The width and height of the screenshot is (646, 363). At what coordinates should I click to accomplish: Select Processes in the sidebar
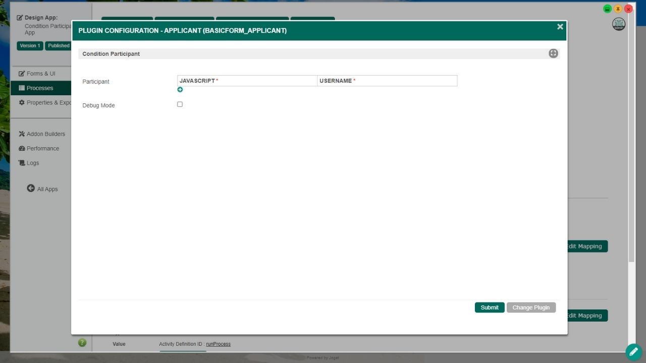(x=39, y=88)
